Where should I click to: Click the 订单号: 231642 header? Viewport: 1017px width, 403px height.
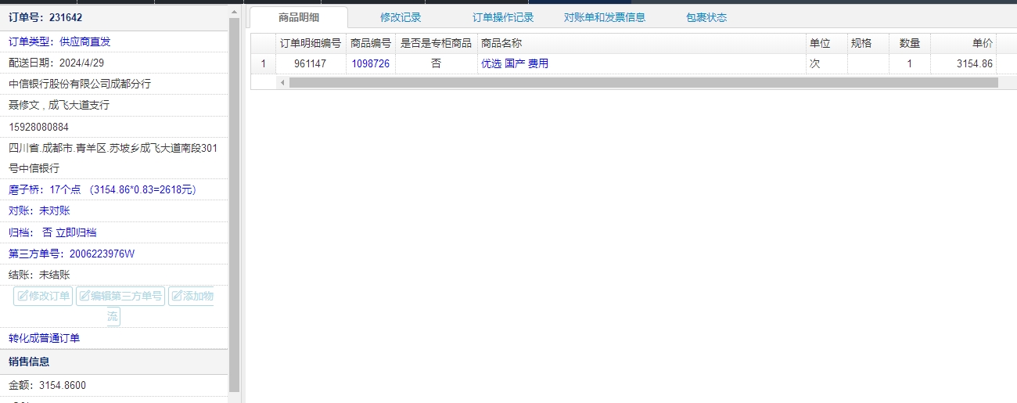click(x=45, y=17)
